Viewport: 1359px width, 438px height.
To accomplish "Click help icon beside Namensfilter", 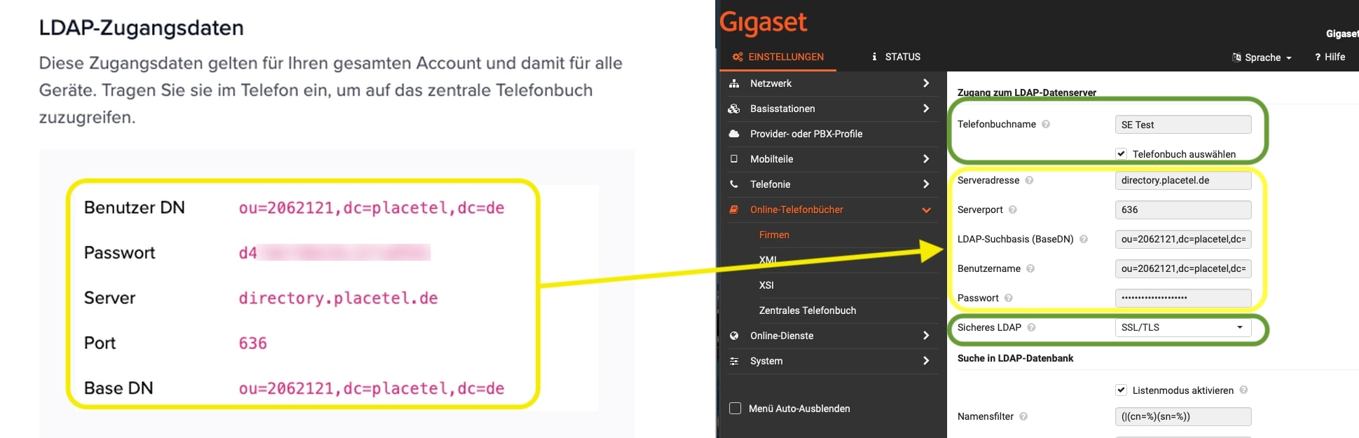I will coord(1023,416).
